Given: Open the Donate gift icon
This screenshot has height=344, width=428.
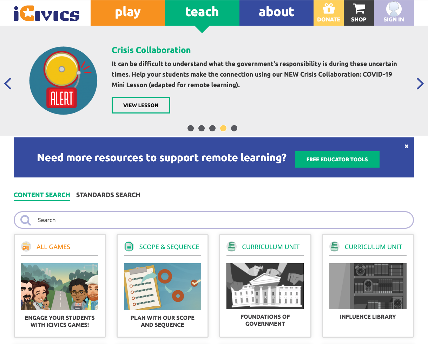Looking at the screenshot, I should [x=329, y=9].
